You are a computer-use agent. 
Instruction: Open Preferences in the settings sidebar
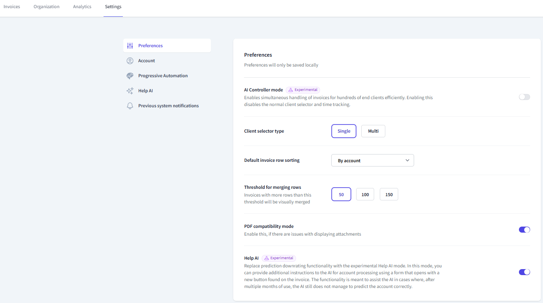[167, 46]
